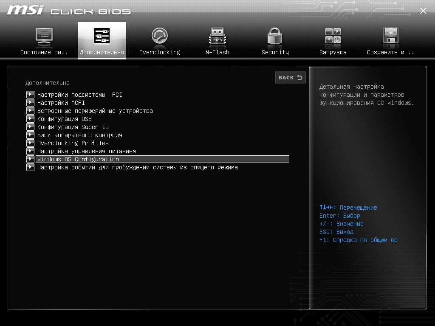
Task: Open the Save floppy disk icon
Action: (x=391, y=36)
